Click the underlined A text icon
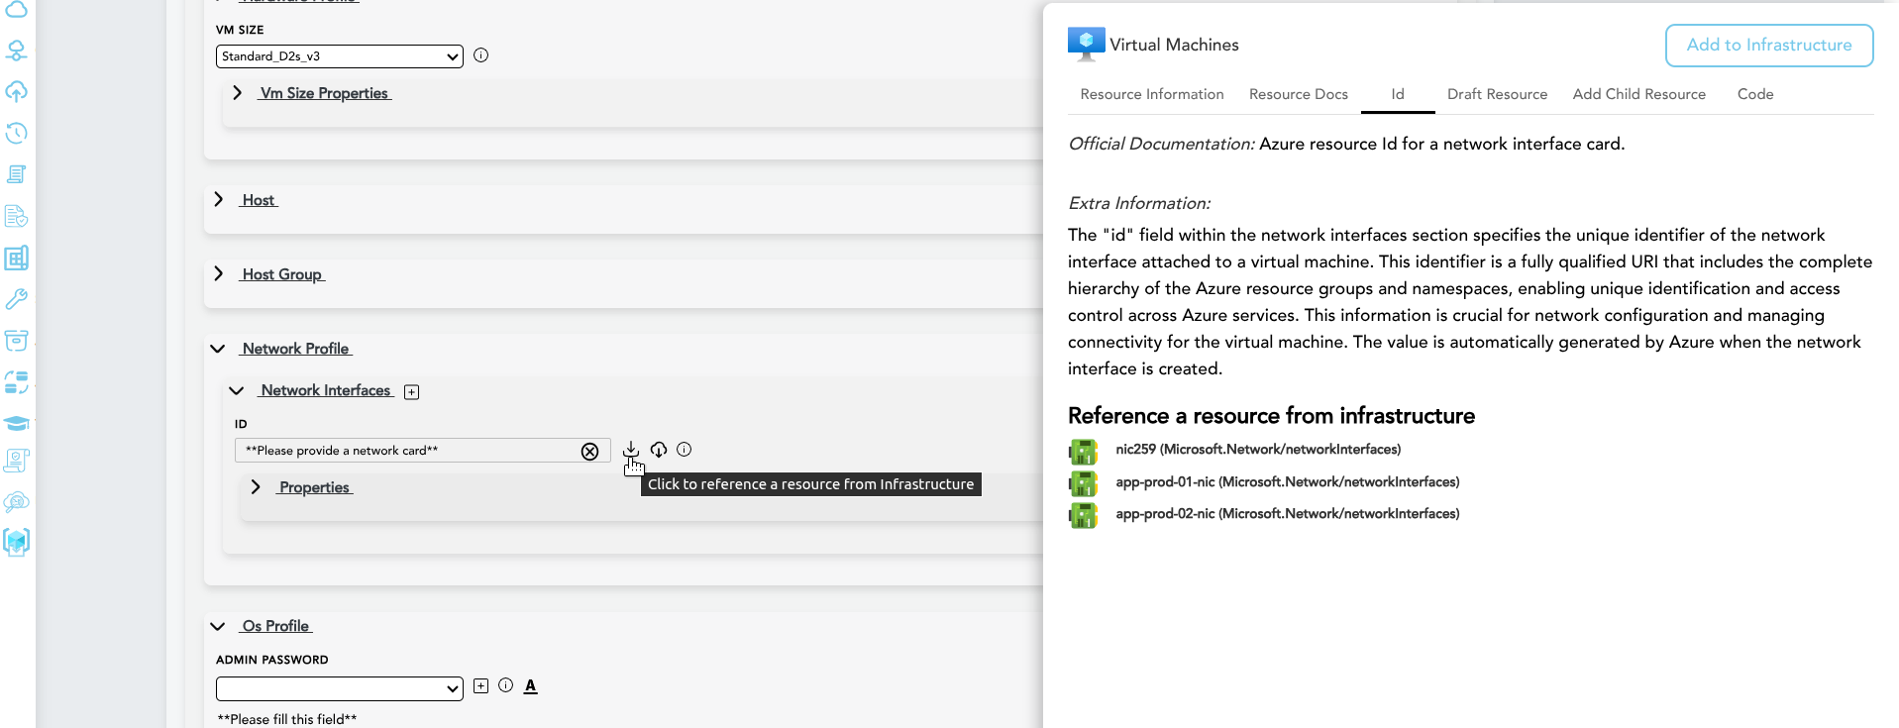The width and height of the screenshot is (1899, 728). point(531,685)
